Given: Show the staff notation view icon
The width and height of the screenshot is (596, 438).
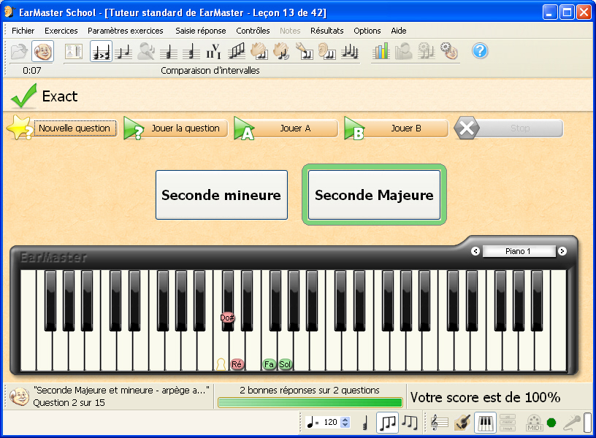Looking at the screenshot, I should click(x=440, y=422).
